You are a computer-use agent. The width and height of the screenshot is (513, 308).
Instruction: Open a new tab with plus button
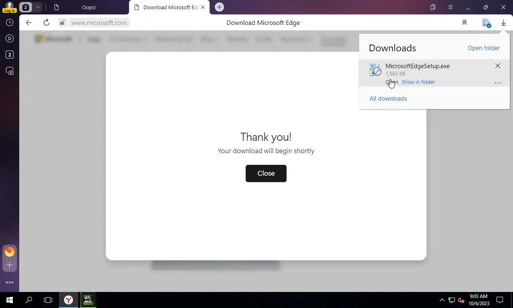coord(219,7)
